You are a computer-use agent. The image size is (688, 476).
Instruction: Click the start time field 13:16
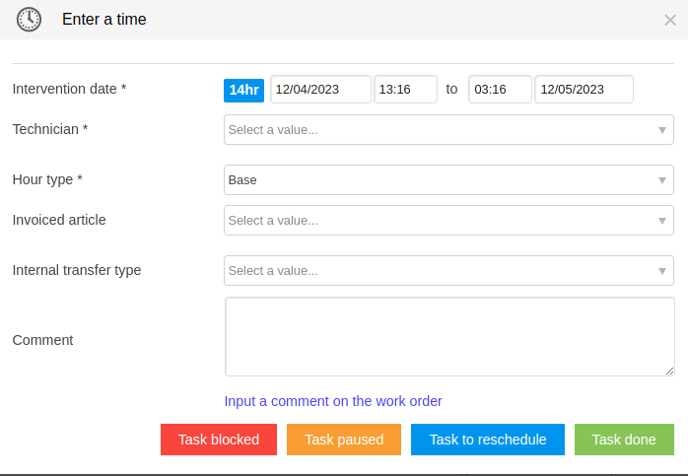point(405,90)
